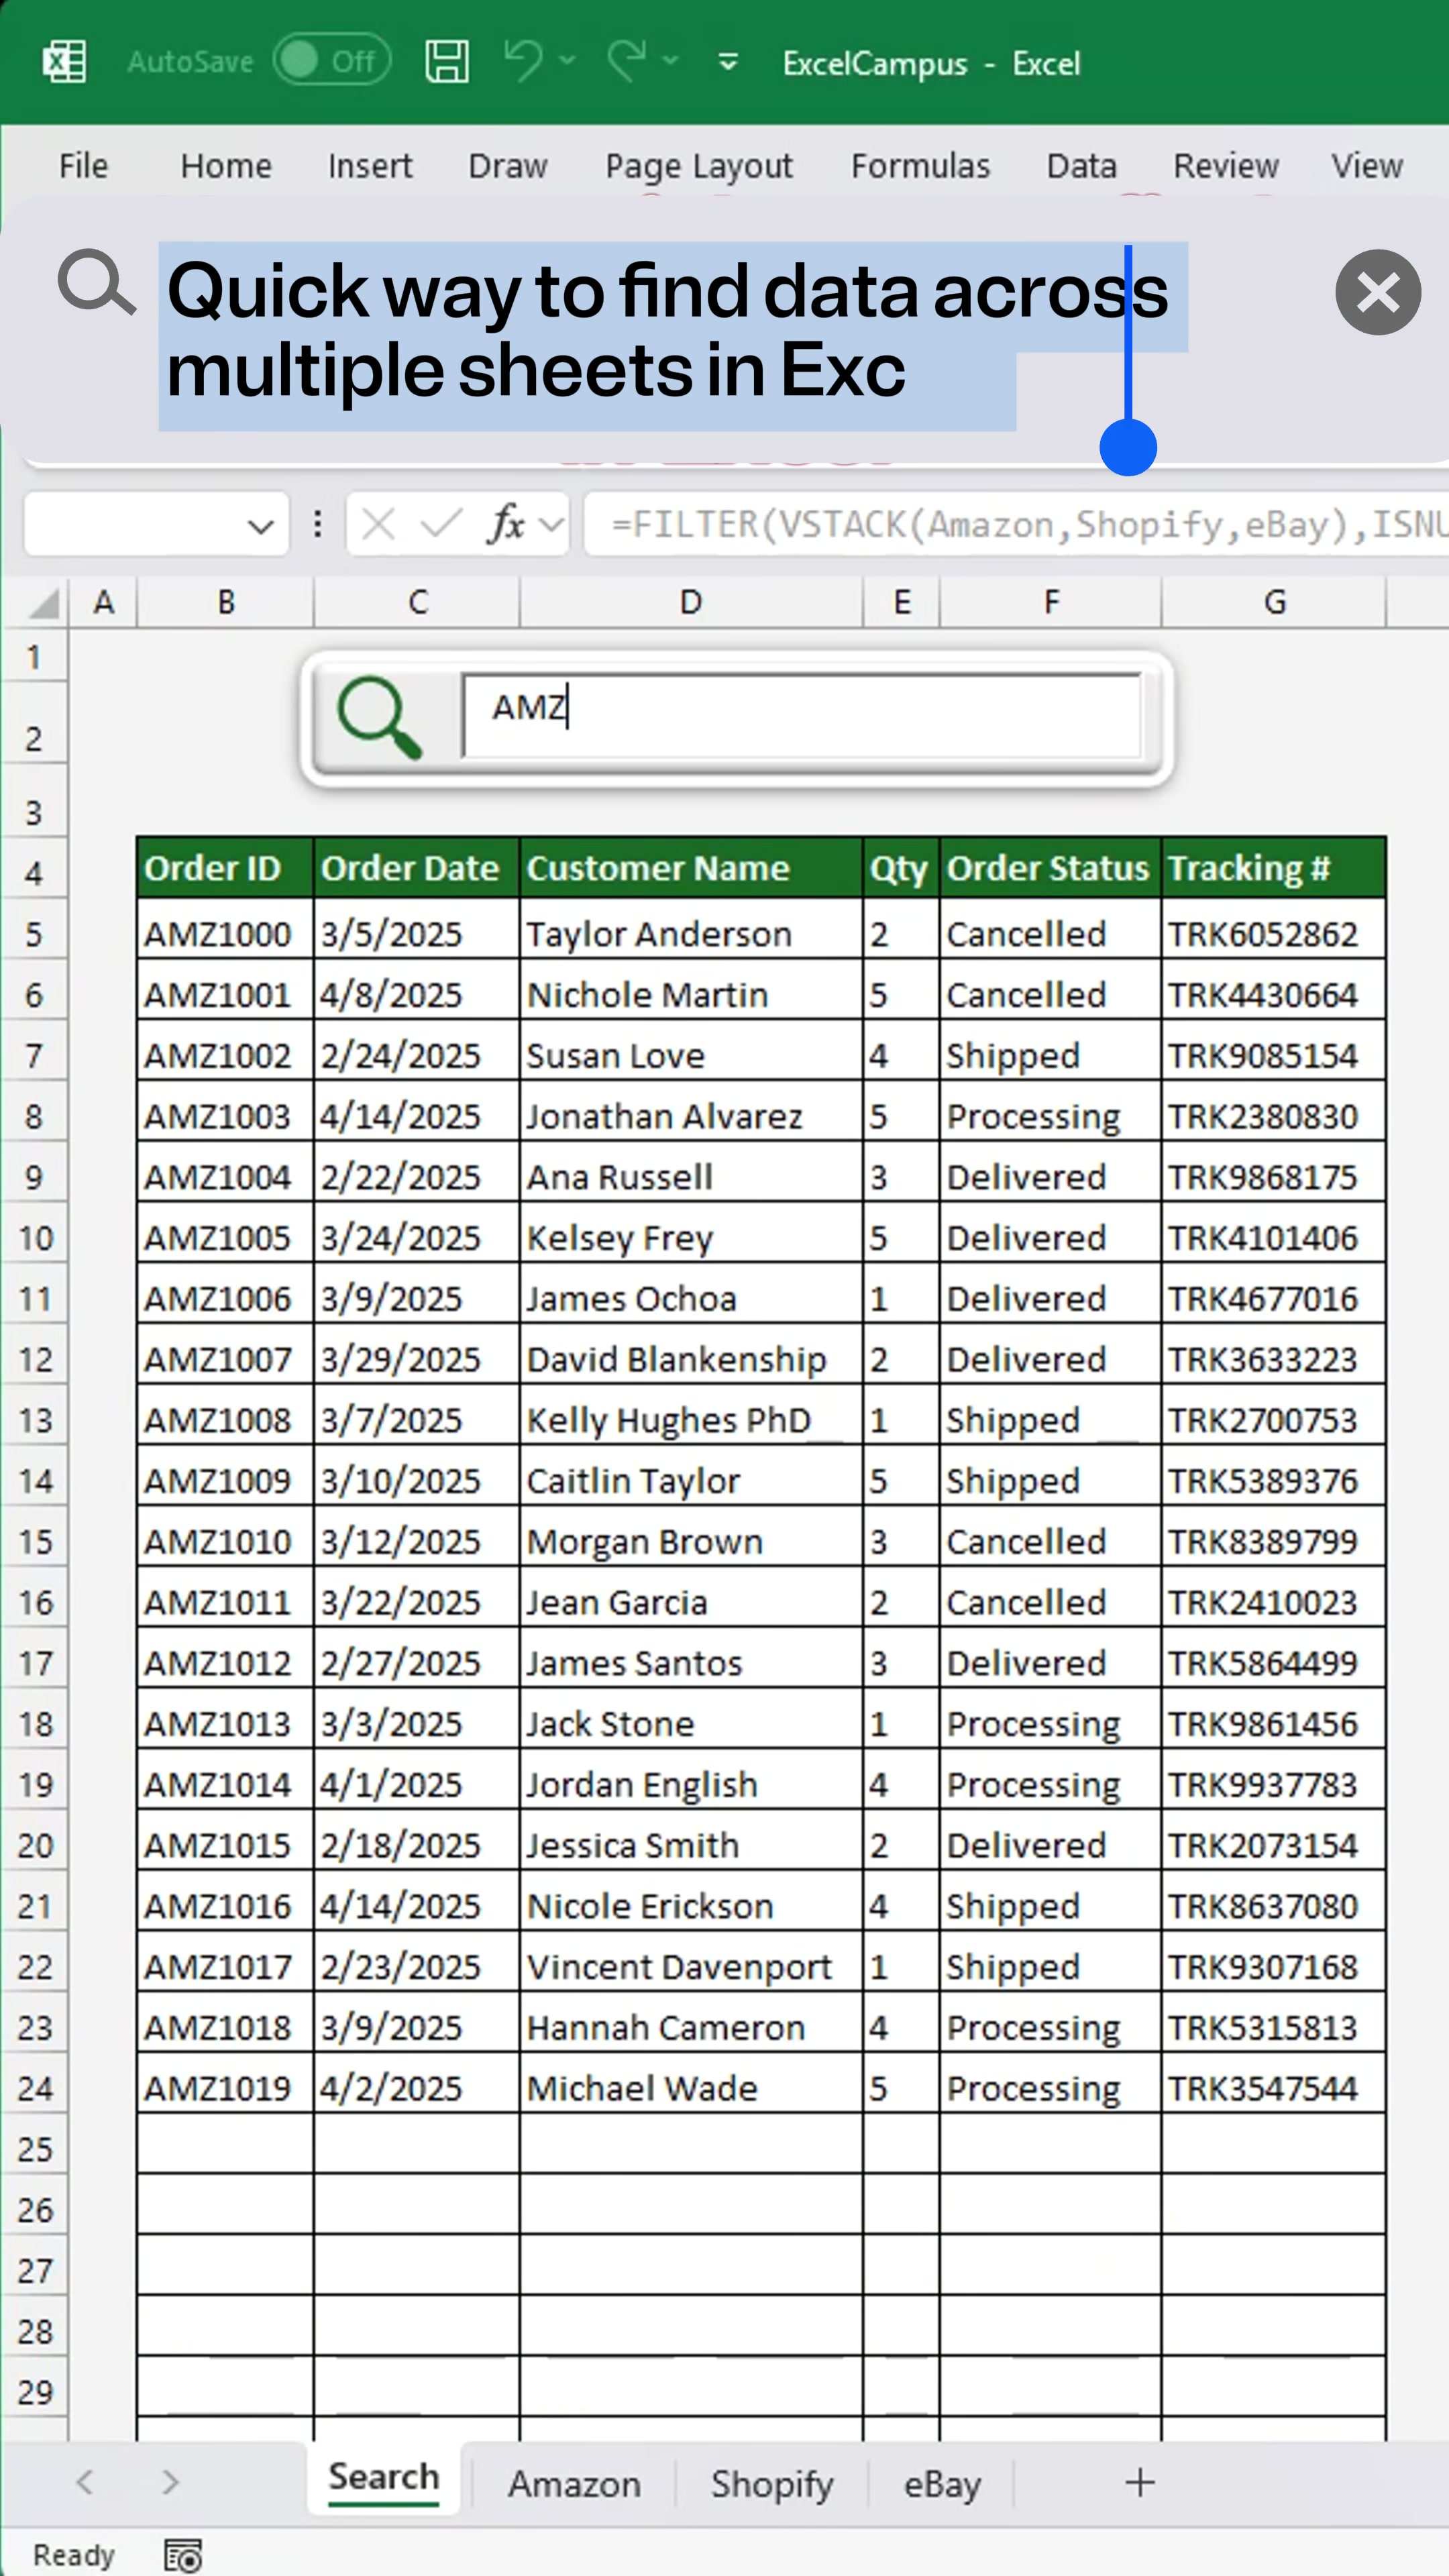This screenshot has width=1449, height=2576.
Task: Click the Customer Name header cell
Action: [691, 868]
